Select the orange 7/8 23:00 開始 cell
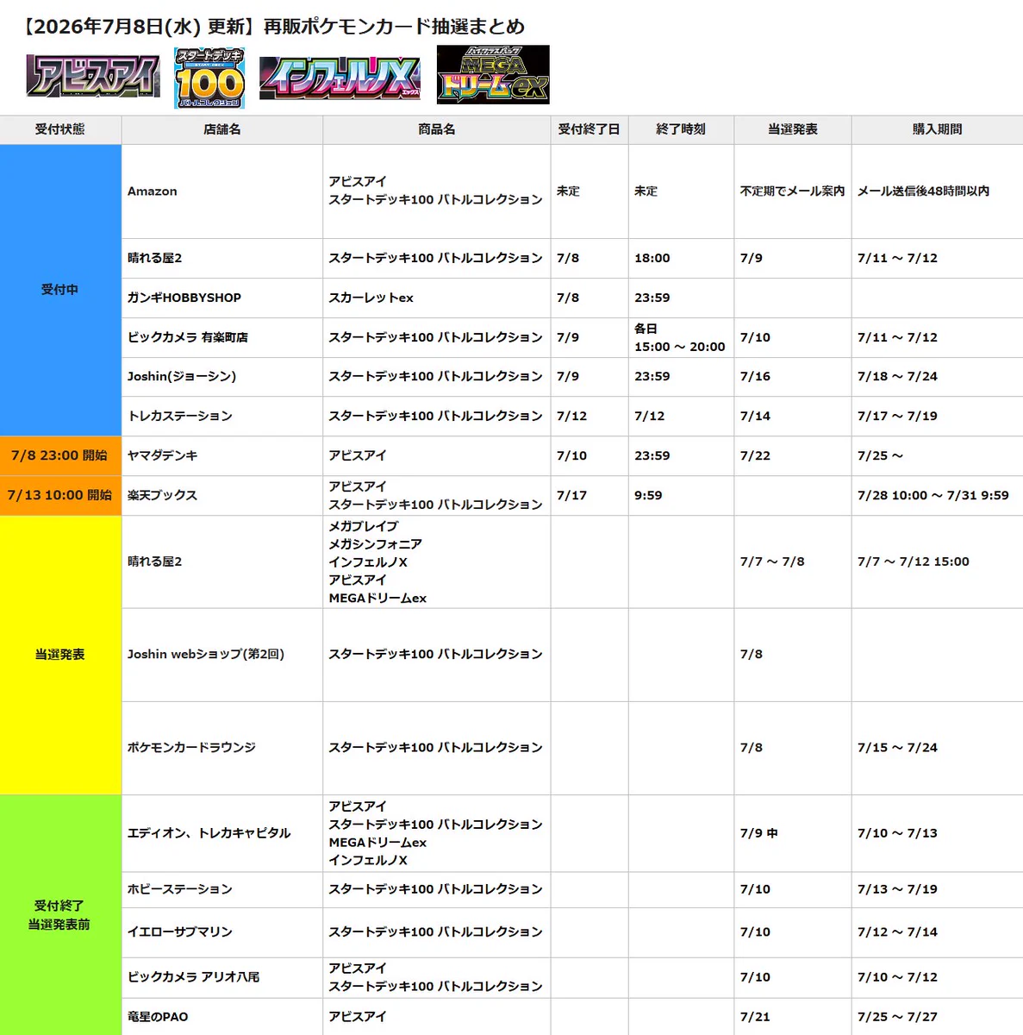Viewport: 1023px width, 1035px height. tap(60, 455)
